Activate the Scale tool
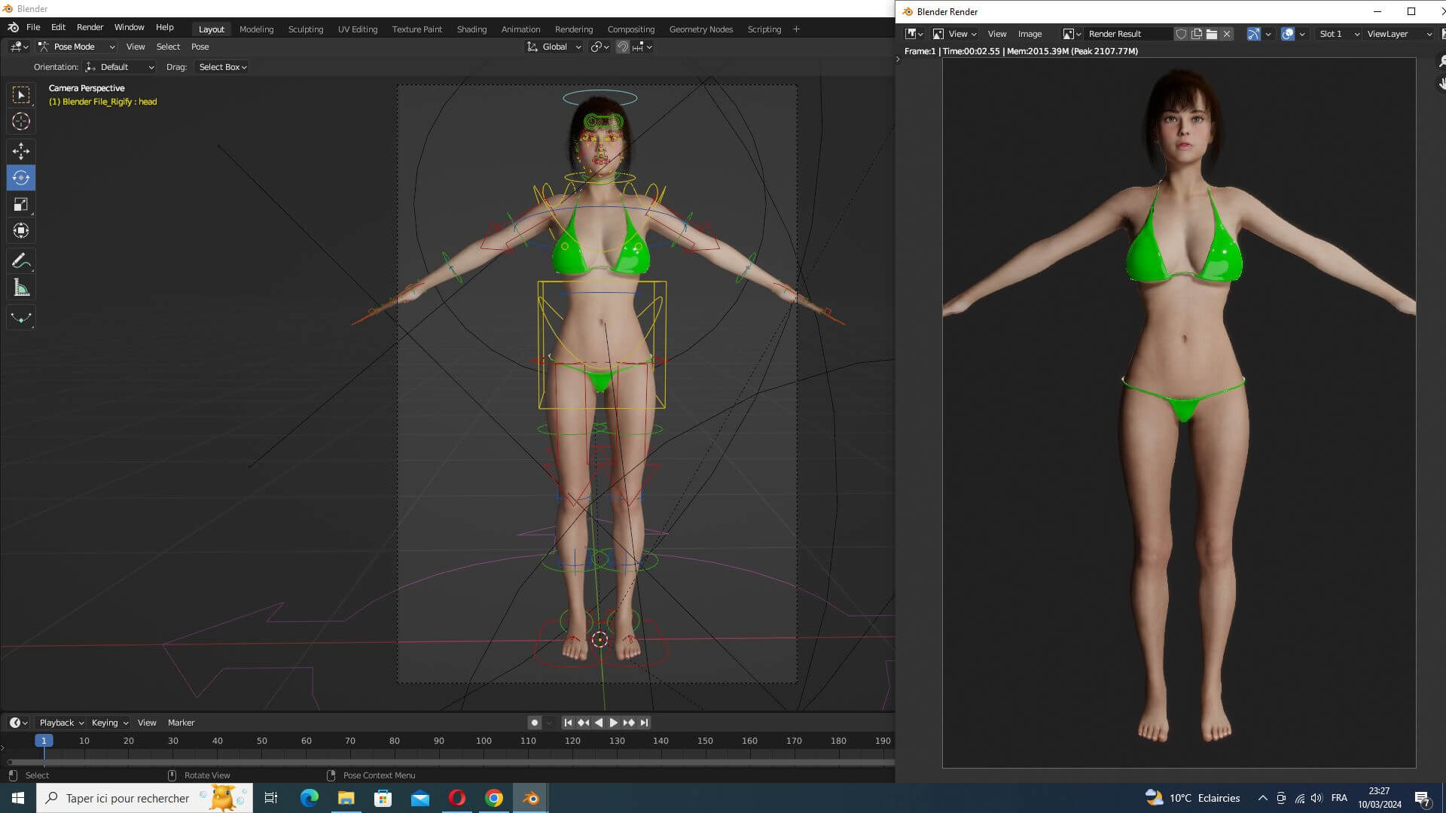 tap(20, 204)
